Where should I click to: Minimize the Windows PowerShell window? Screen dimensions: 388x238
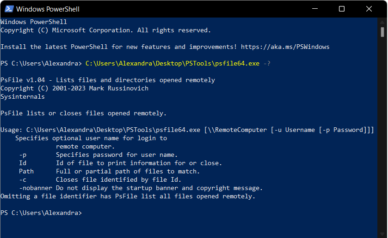[x=316, y=9]
